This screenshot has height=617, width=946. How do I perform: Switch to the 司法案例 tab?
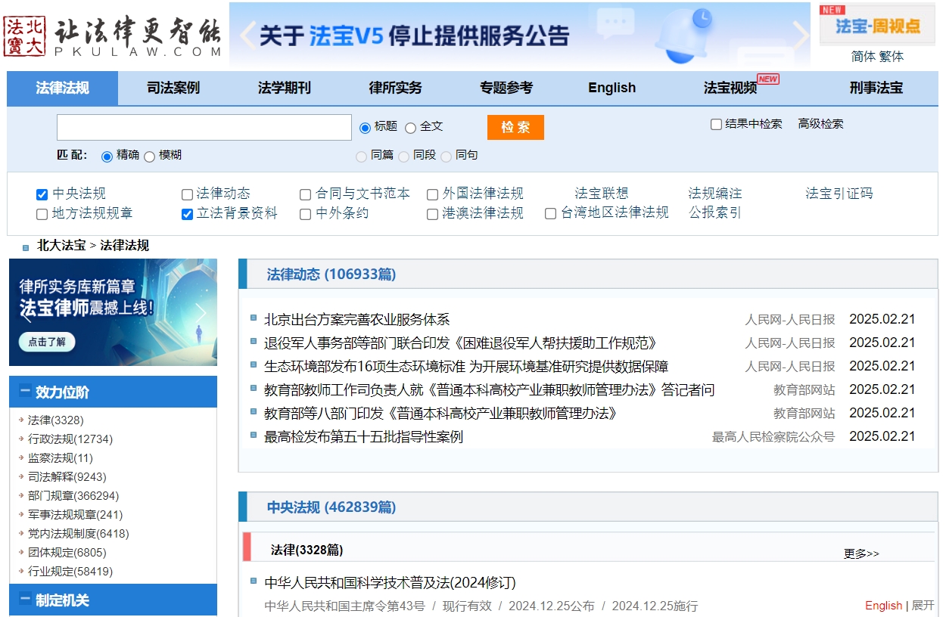point(173,88)
